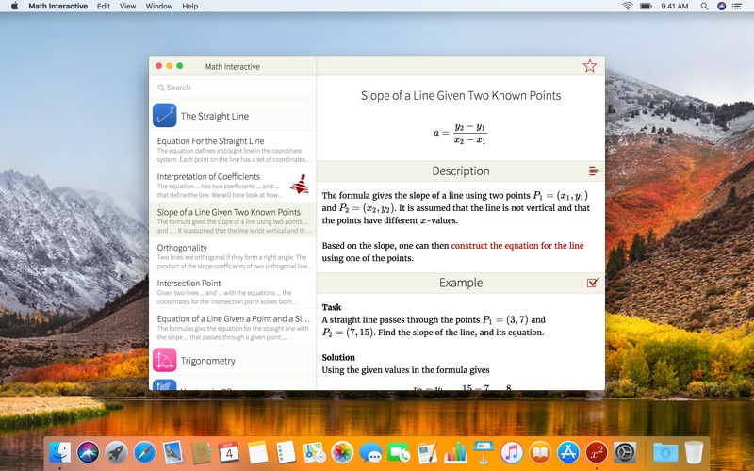Open Reminders in the Dock
The height and width of the screenshot is (471, 754).
pyautogui.click(x=286, y=452)
